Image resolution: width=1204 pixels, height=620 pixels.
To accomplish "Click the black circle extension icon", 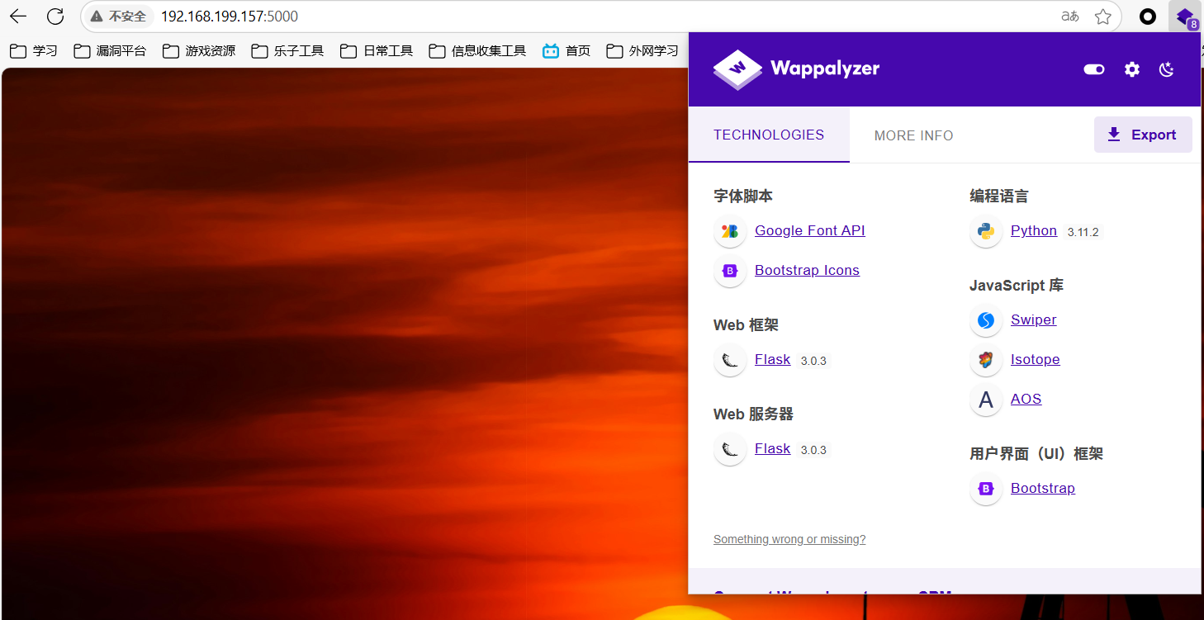I will 1148,17.
